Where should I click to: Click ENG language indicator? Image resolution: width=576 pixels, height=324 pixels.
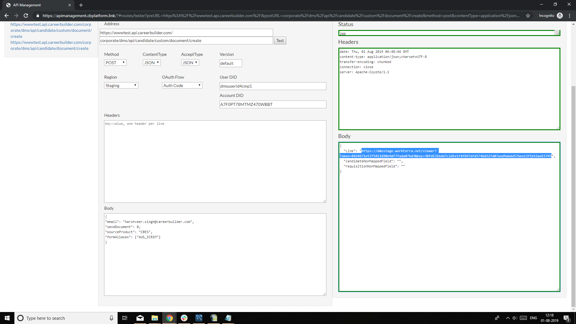tap(533, 318)
